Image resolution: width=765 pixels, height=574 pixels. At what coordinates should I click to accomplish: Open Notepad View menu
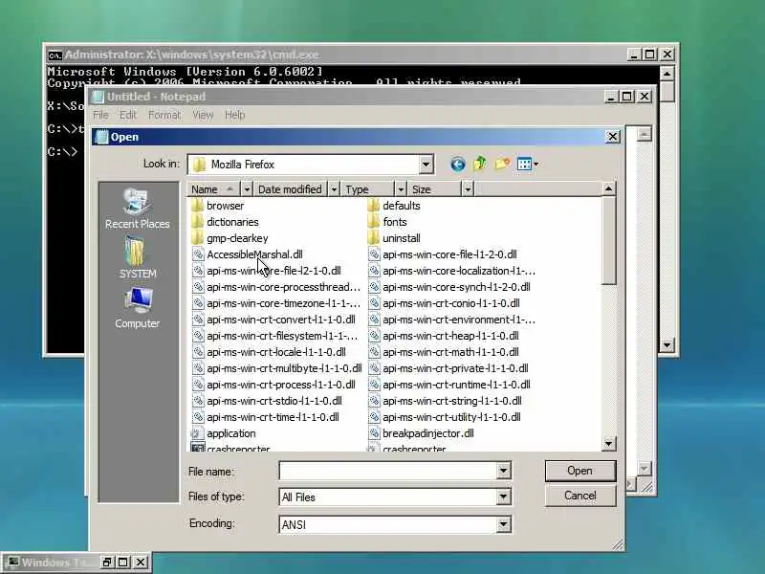tap(203, 115)
